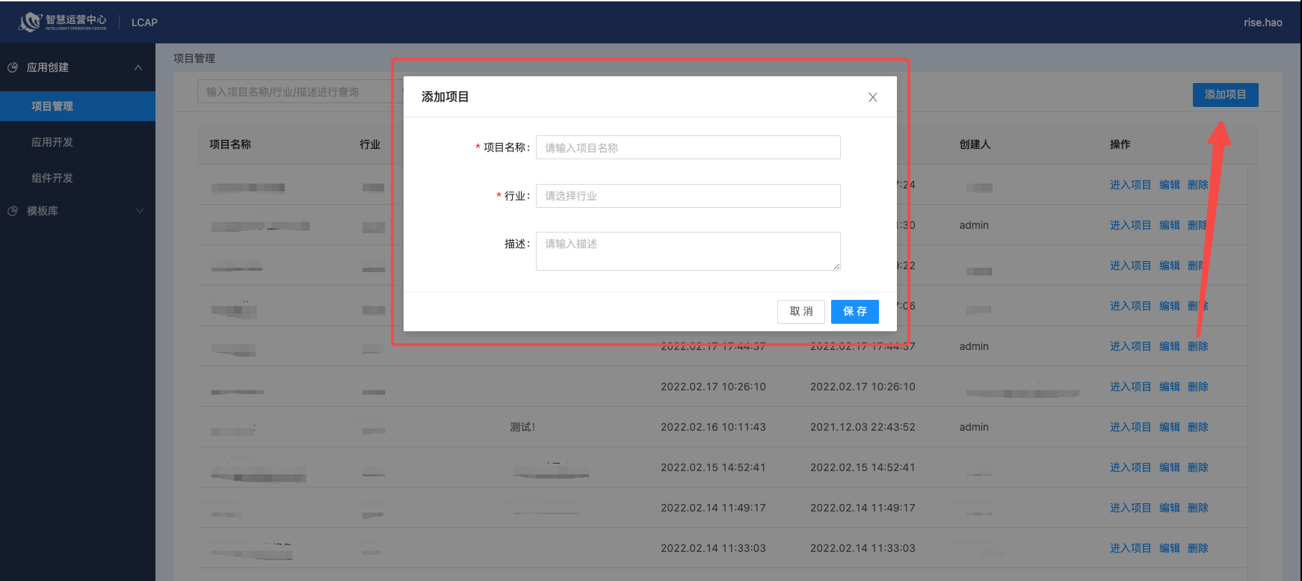Click the 2022.02.16 10:11:43 timestamp cell
Viewport: 1302px width, 581px height.
pos(713,427)
